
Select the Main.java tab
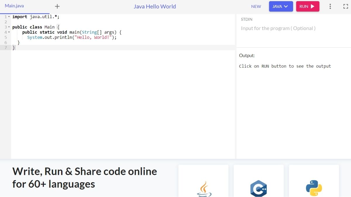(14, 6)
